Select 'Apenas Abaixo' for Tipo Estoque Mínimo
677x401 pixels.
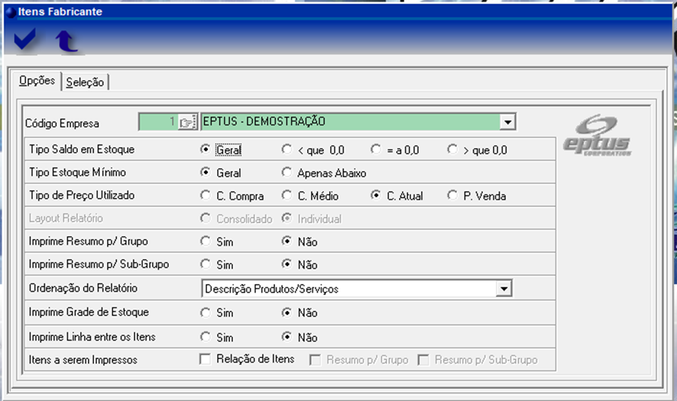(287, 173)
